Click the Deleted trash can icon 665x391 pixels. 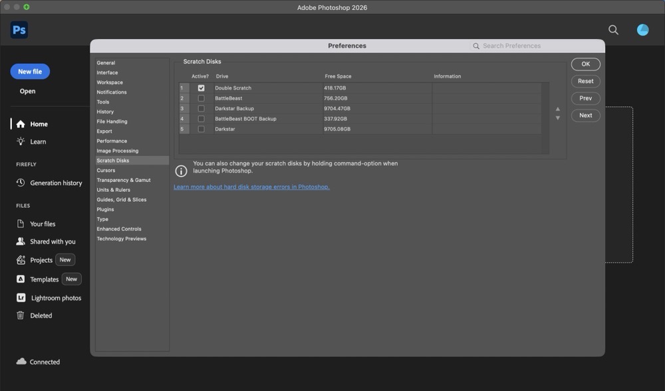pos(21,315)
